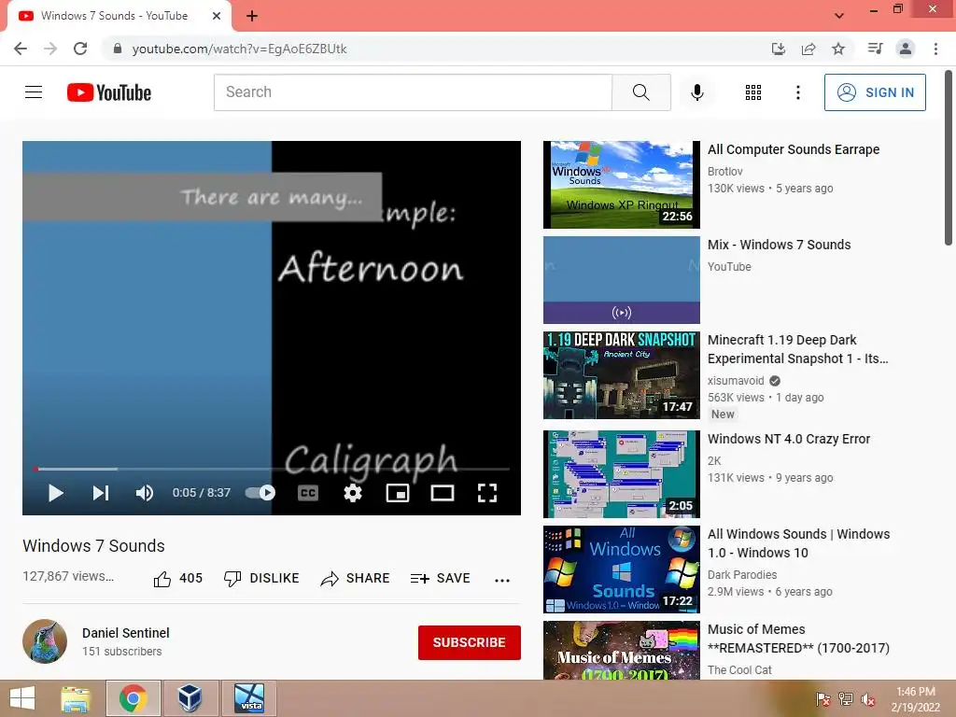Play the Windows 7 Sounds video
The image size is (956, 717).
click(x=55, y=493)
